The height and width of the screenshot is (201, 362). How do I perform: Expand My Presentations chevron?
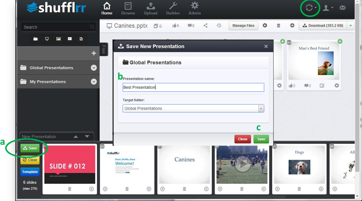(94, 81)
